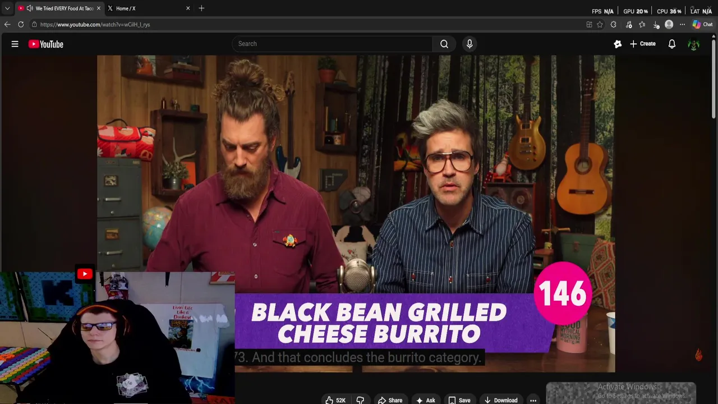718x404 pixels.
Task: Open more actions ellipsis below video
Action: coord(533,400)
